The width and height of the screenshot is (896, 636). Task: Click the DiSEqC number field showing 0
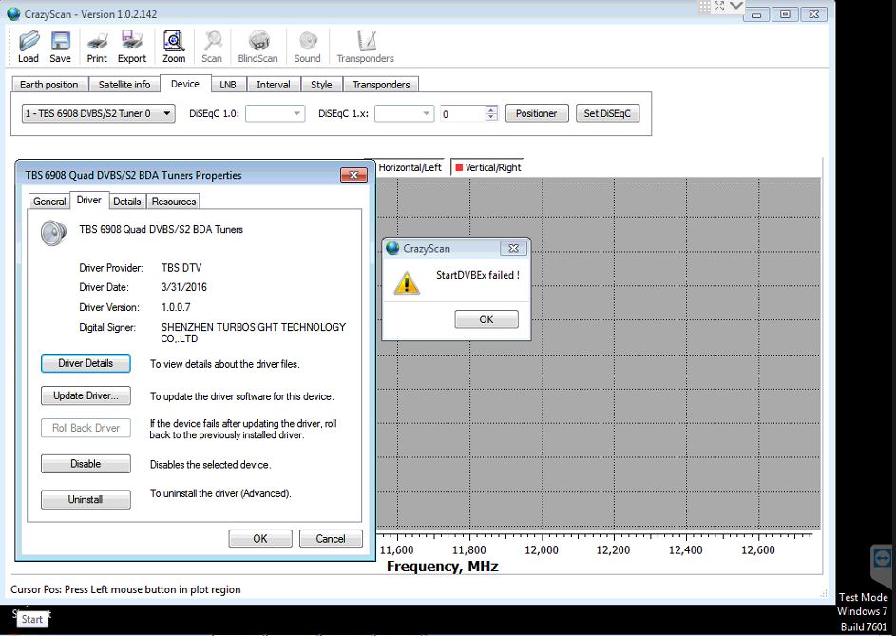point(463,114)
